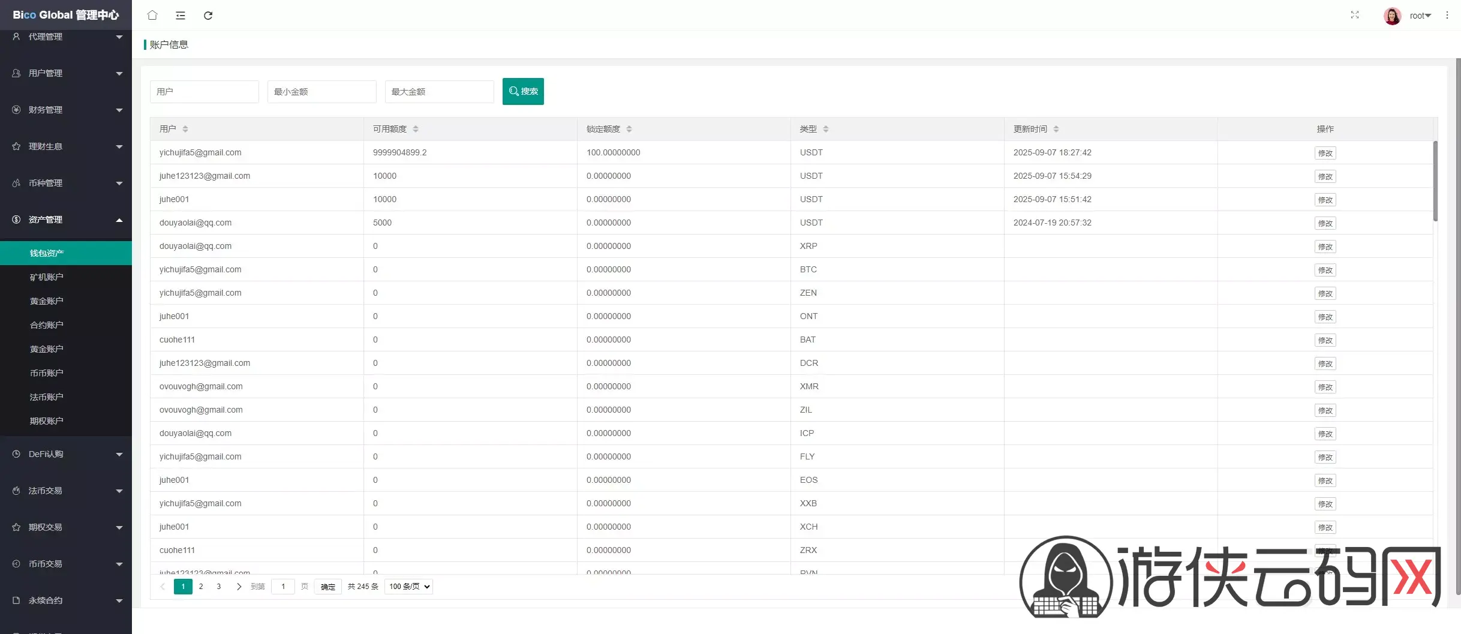This screenshot has width=1461, height=634.
Task: Expand the 用户管理 sidebar menu
Action: (x=66, y=73)
